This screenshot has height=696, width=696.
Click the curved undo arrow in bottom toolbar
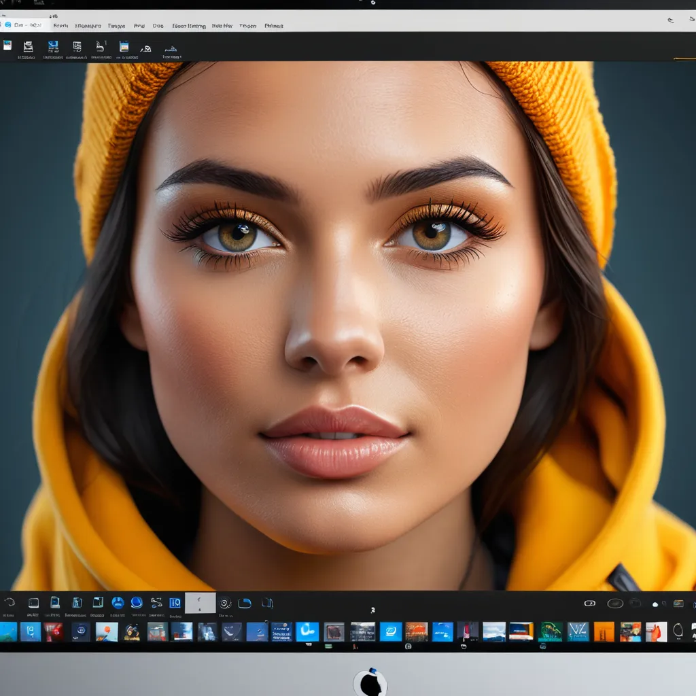(x=10, y=602)
